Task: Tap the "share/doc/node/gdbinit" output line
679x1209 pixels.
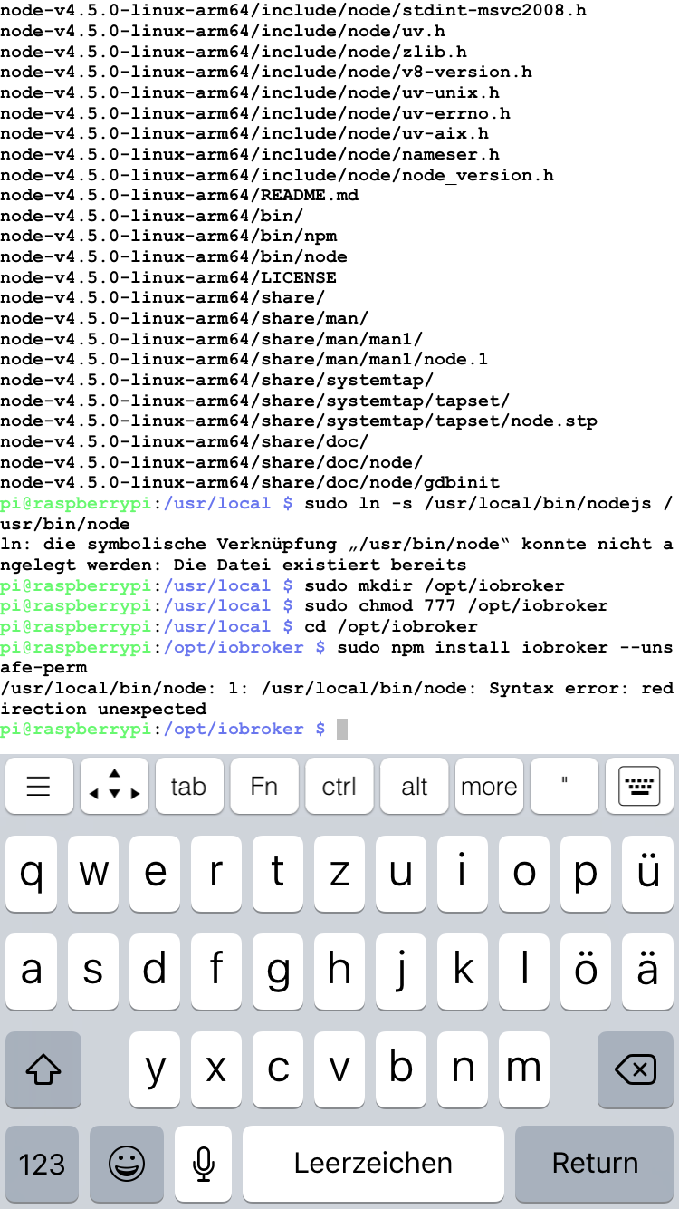Action: (250, 482)
